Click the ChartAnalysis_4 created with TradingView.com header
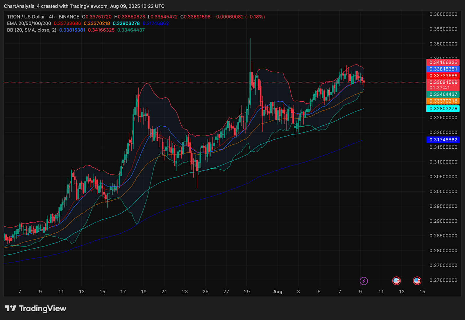465x320 pixels. click(x=84, y=6)
